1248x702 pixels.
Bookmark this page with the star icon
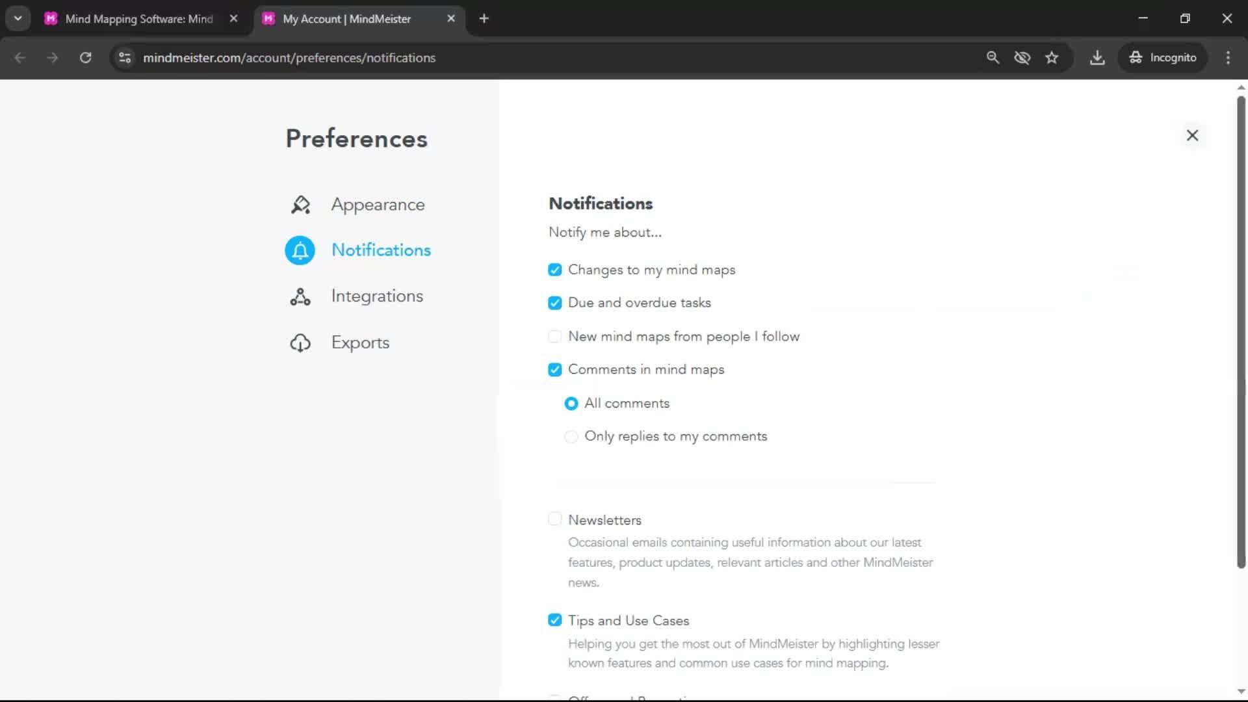pyautogui.click(x=1052, y=58)
